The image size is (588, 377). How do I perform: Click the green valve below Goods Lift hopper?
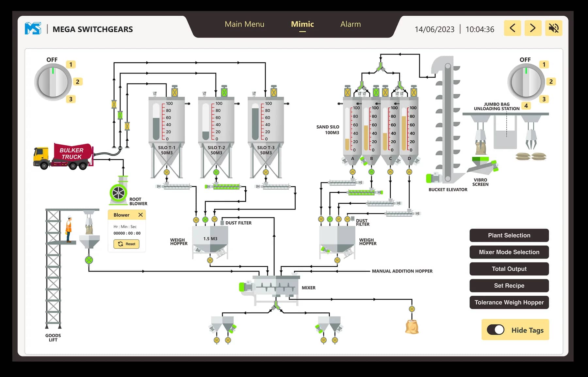(89, 260)
